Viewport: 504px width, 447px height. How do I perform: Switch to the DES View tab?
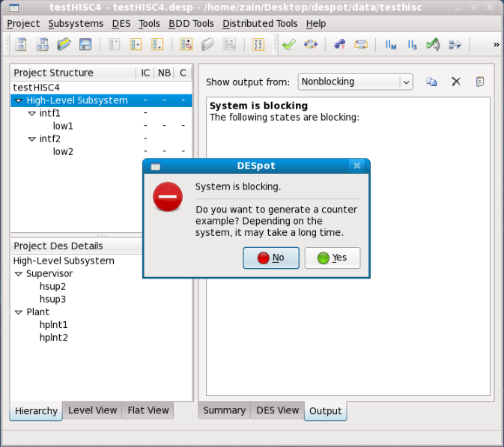[x=277, y=410]
